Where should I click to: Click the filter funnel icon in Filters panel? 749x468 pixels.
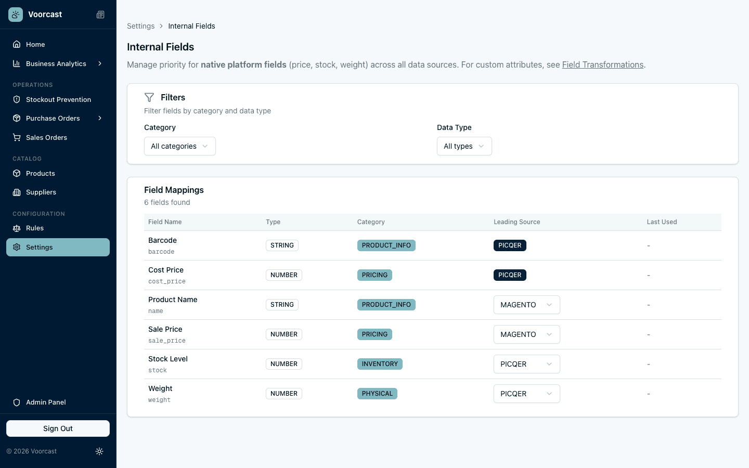point(149,97)
